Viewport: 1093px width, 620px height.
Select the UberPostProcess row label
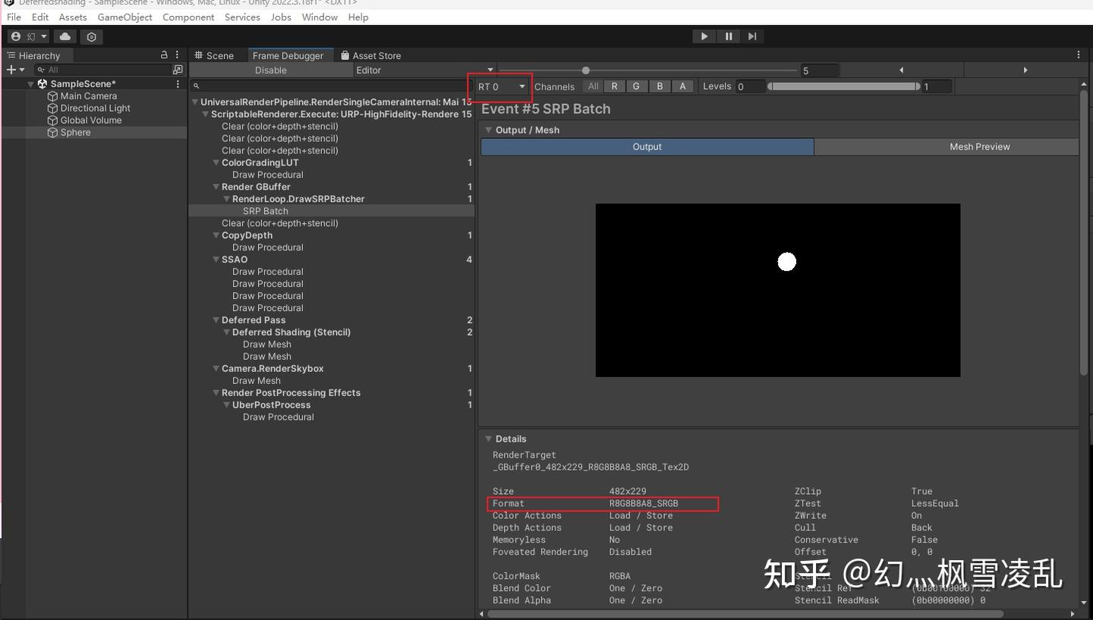[271, 405]
